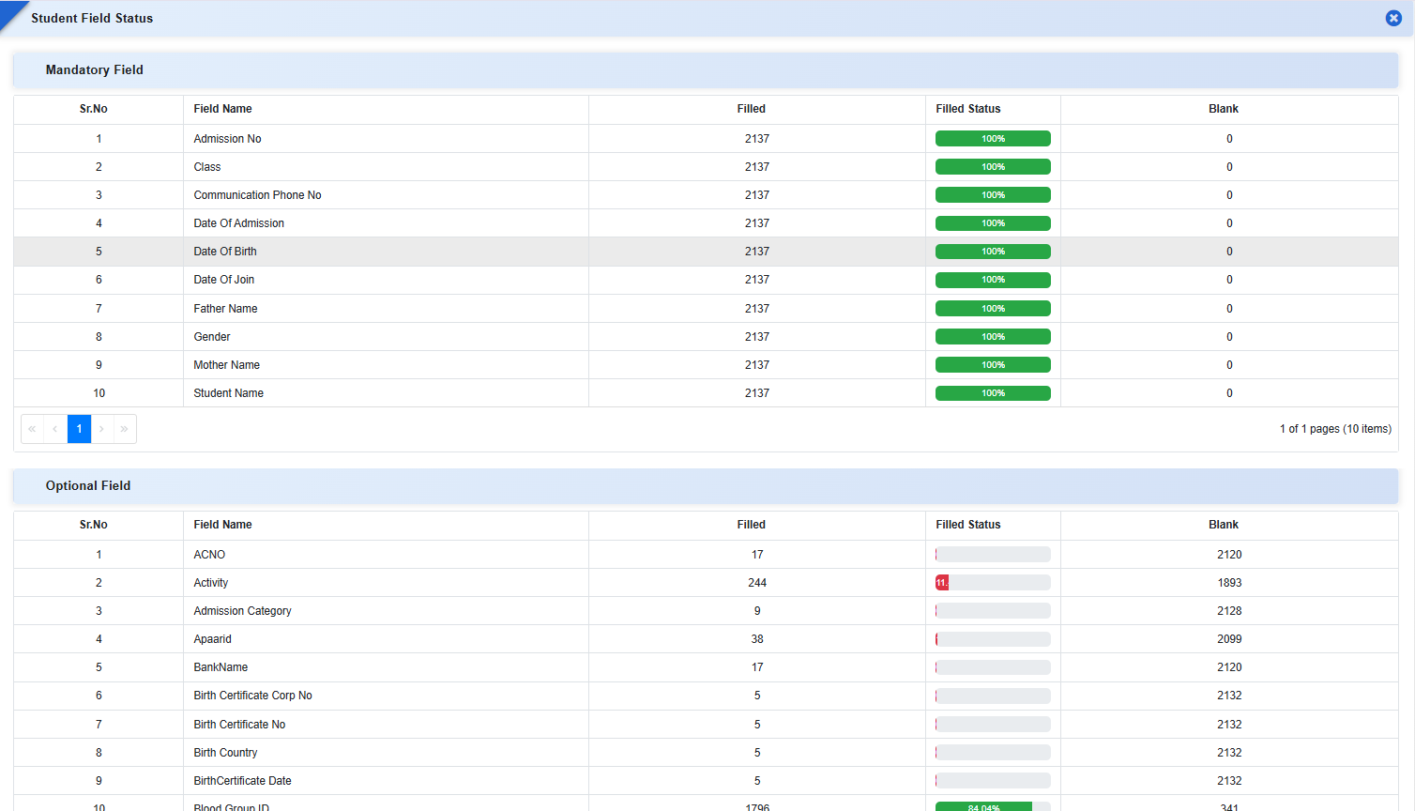Jump to last page in pagination
The height and width of the screenshot is (811, 1415).
(125, 429)
